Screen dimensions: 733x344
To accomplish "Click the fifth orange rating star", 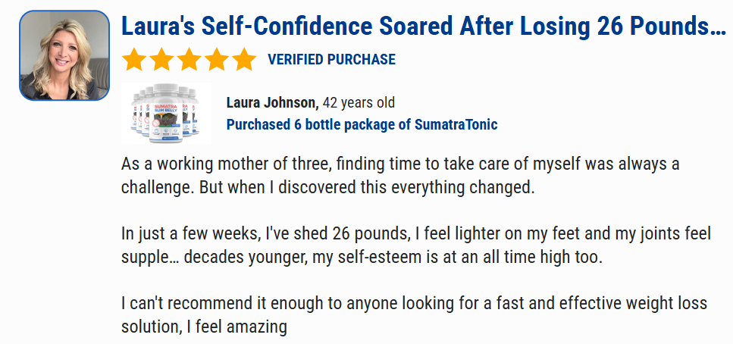I will (x=243, y=59).
